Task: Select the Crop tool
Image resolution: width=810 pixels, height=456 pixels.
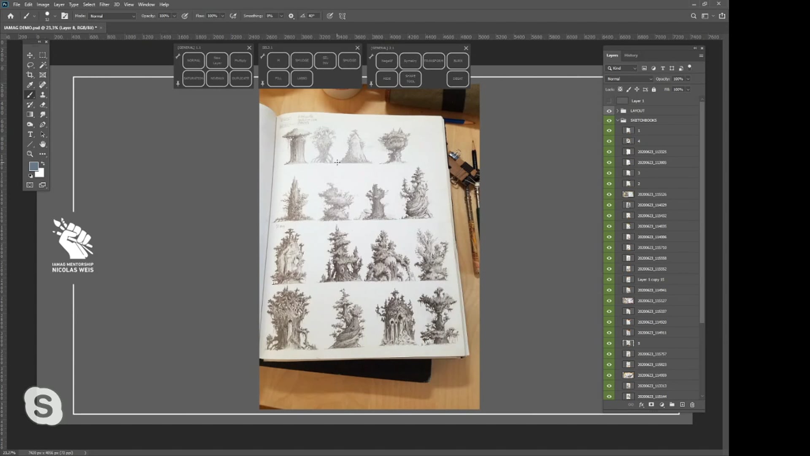Action: 30,75
